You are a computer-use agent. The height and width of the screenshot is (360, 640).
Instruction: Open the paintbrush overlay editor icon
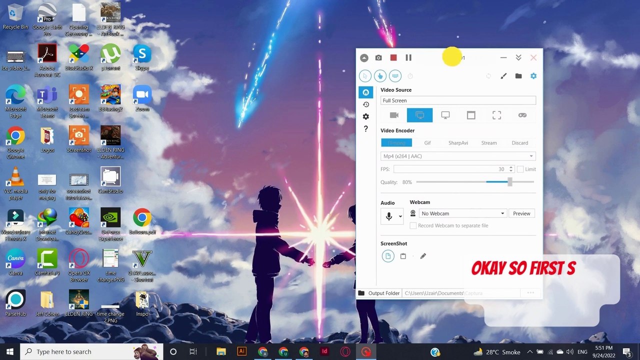pyautogui.click(x=503, y=76)
